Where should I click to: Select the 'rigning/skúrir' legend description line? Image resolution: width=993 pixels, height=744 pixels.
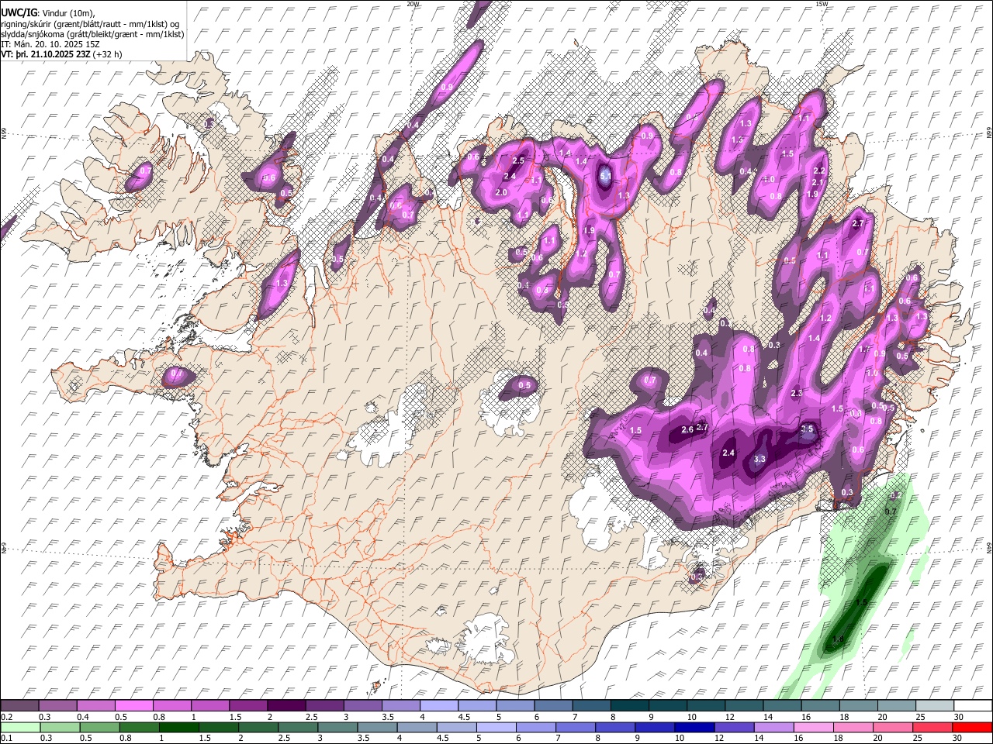coord(91,24)
